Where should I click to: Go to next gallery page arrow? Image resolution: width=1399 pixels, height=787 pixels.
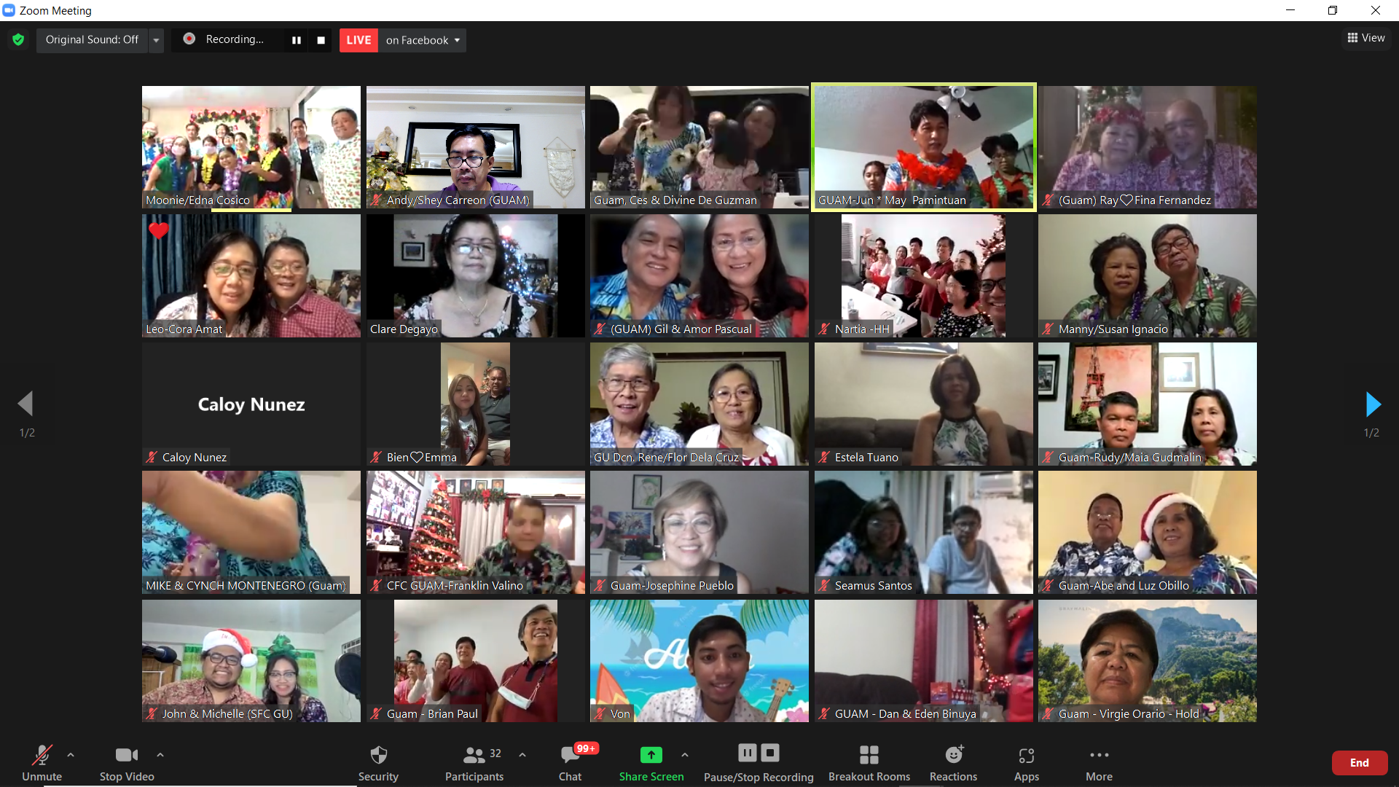(1373, 404)
